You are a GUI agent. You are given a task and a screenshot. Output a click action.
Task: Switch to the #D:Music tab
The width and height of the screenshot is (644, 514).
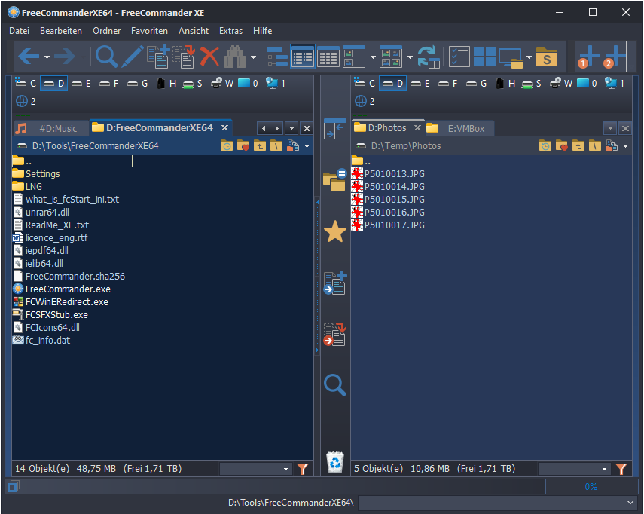(51, 129)
